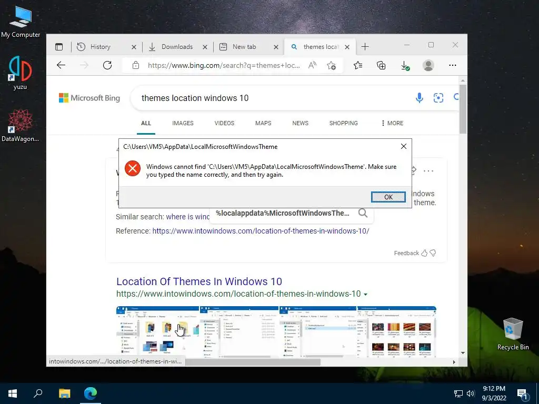
Task: Close the New tab tab
Action: [276, 47]
